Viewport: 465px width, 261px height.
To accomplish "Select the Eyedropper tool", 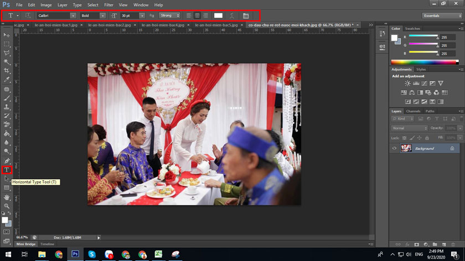I will [7, 80].
